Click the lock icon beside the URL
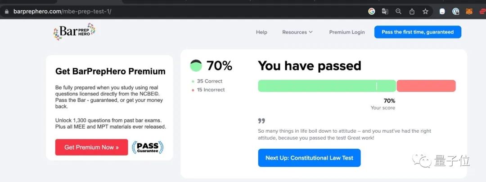Viewport: 486px width, 182px height. coord(6,12)
